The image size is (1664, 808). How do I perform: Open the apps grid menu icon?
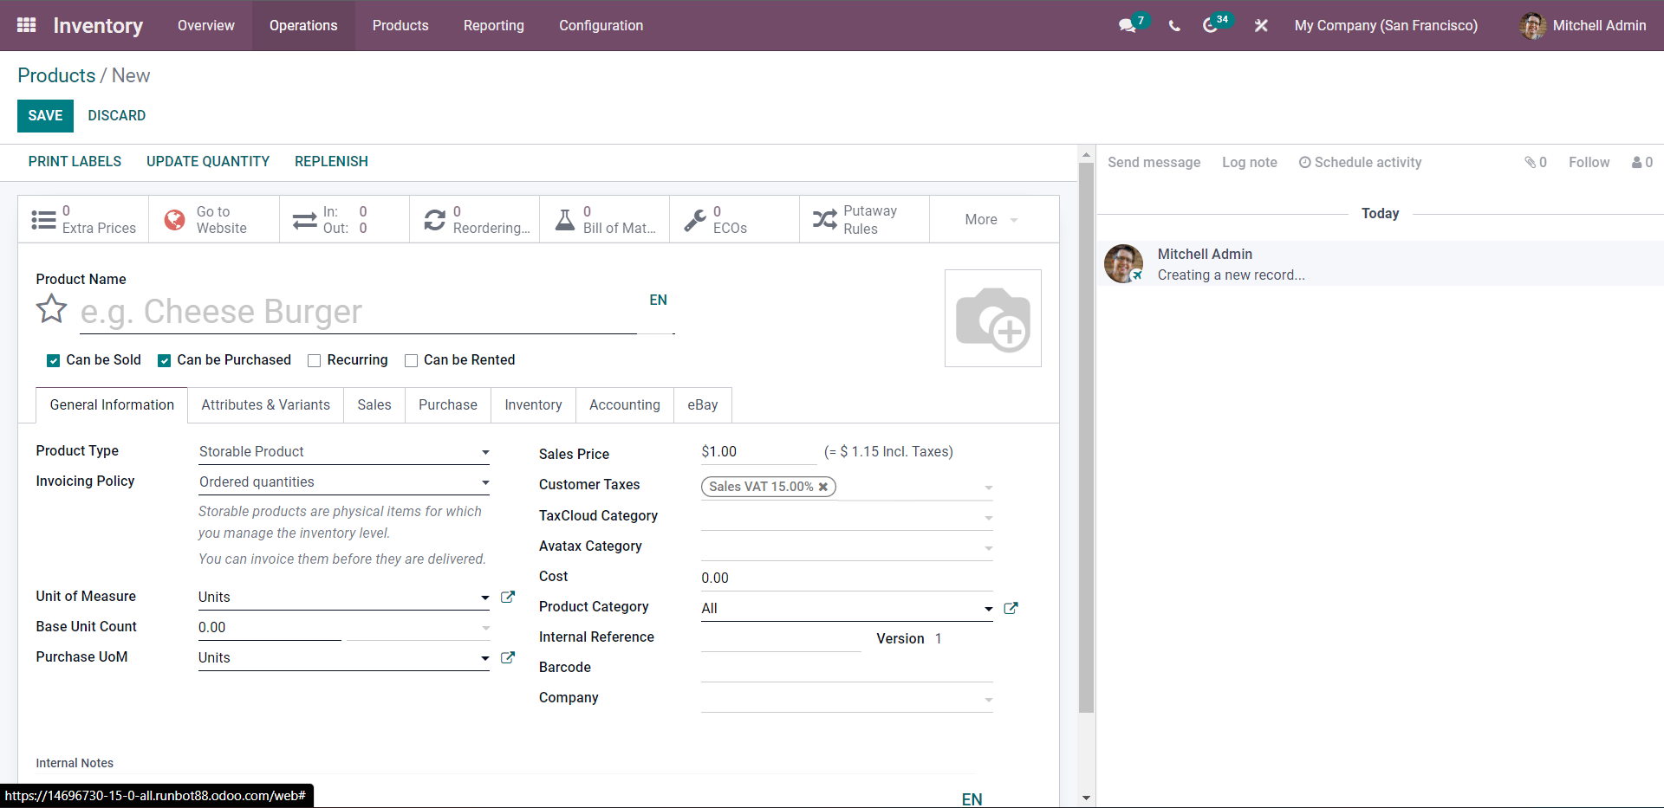coord(26,25)
